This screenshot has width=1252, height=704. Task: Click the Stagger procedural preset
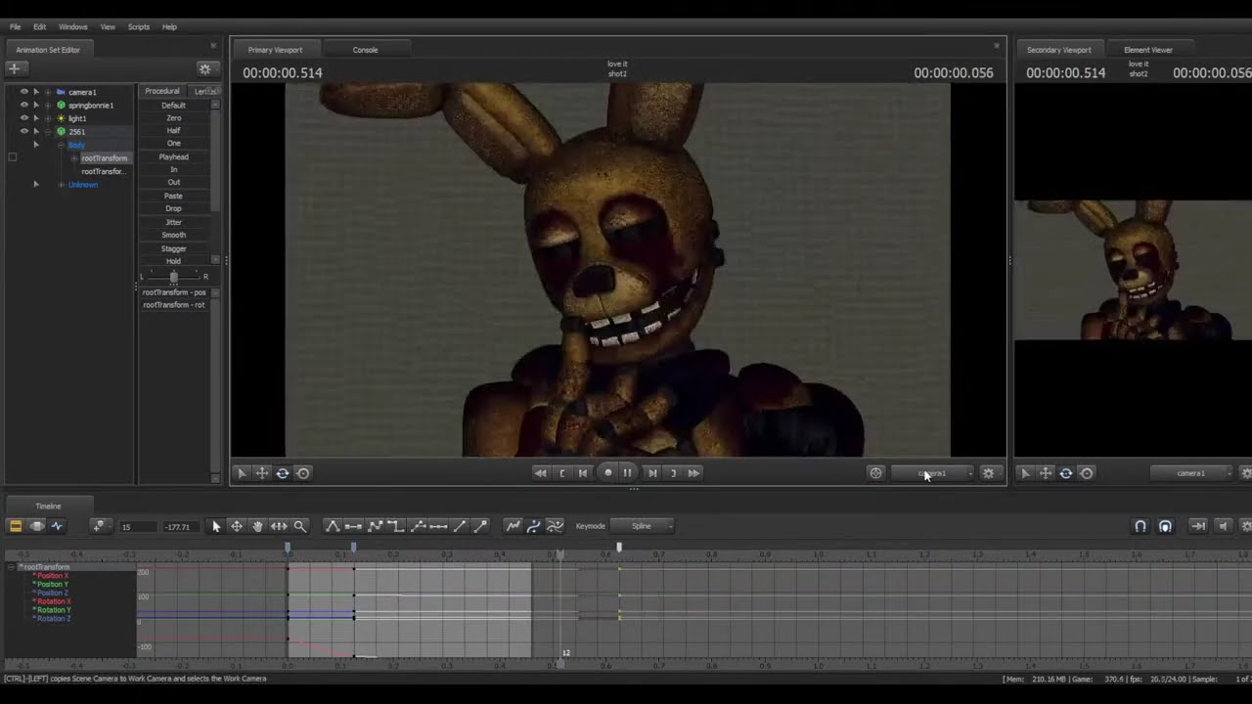[173, 248]
